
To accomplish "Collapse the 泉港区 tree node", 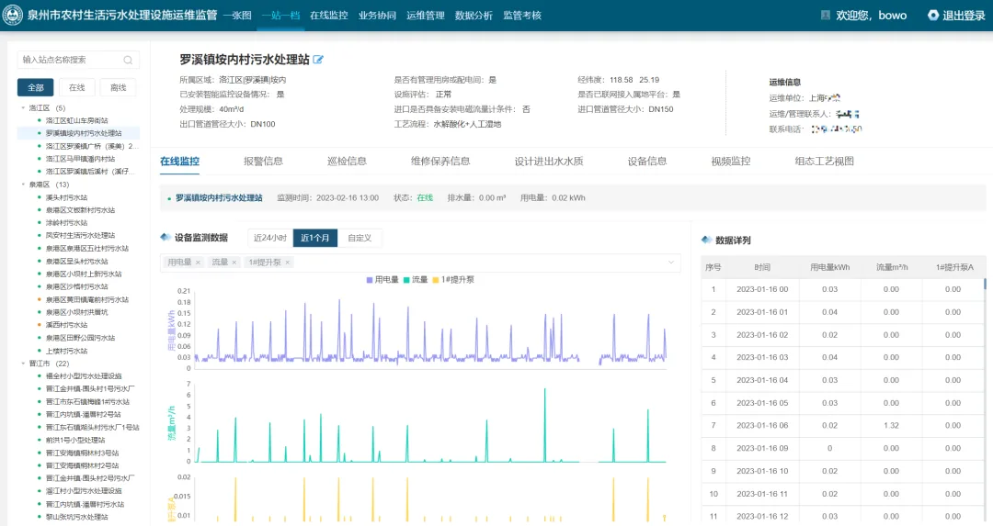I will point(23,185).
